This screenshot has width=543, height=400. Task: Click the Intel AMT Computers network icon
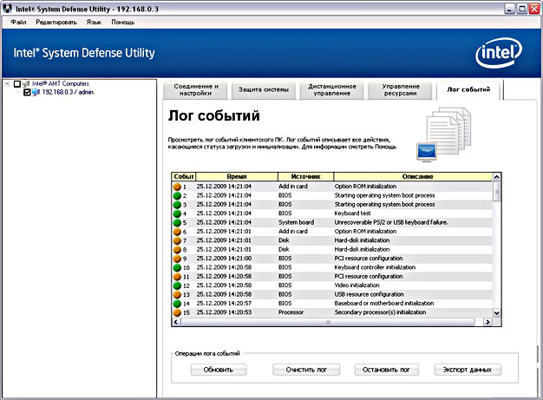[26, 83]
